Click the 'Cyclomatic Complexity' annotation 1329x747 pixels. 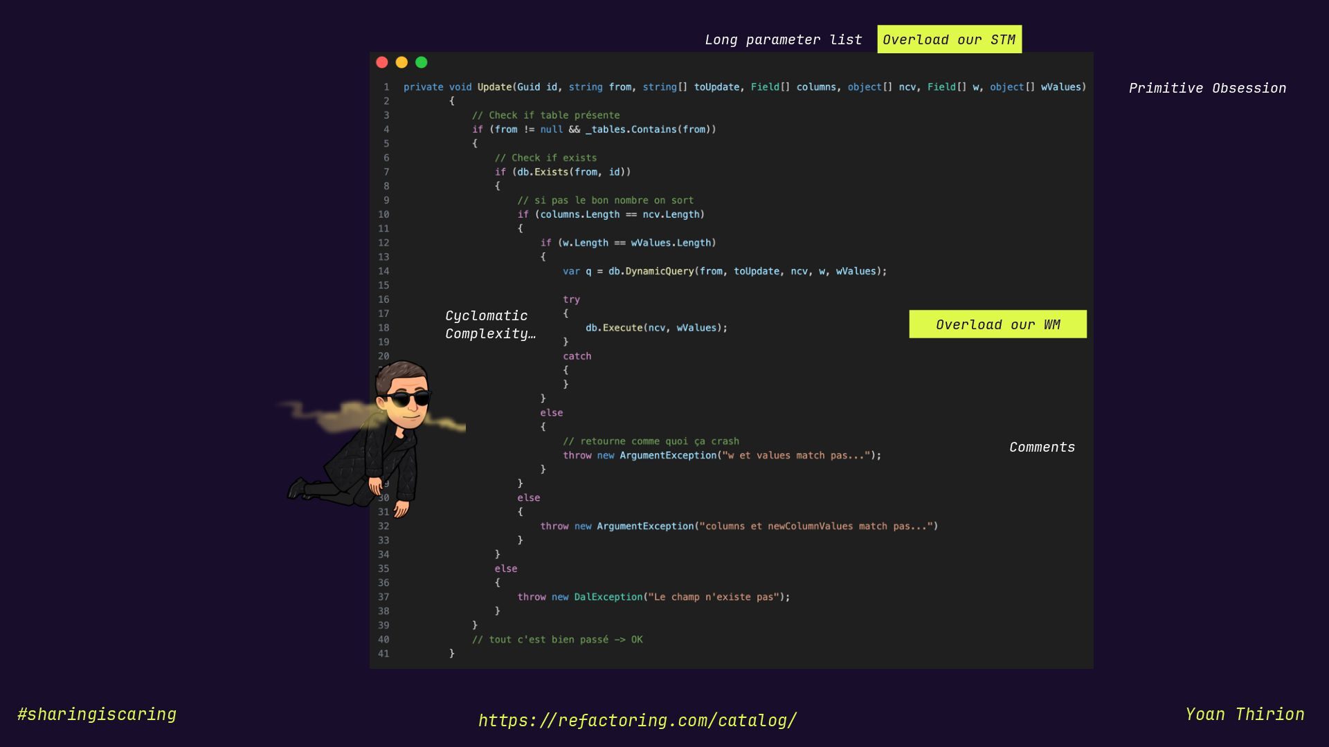pyautogui.click(x=490, y=325)
